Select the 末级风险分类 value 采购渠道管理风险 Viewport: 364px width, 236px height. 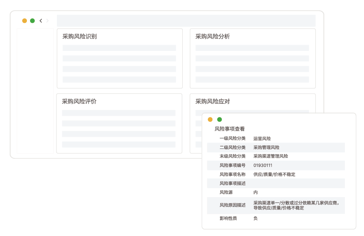click(270, 156)
